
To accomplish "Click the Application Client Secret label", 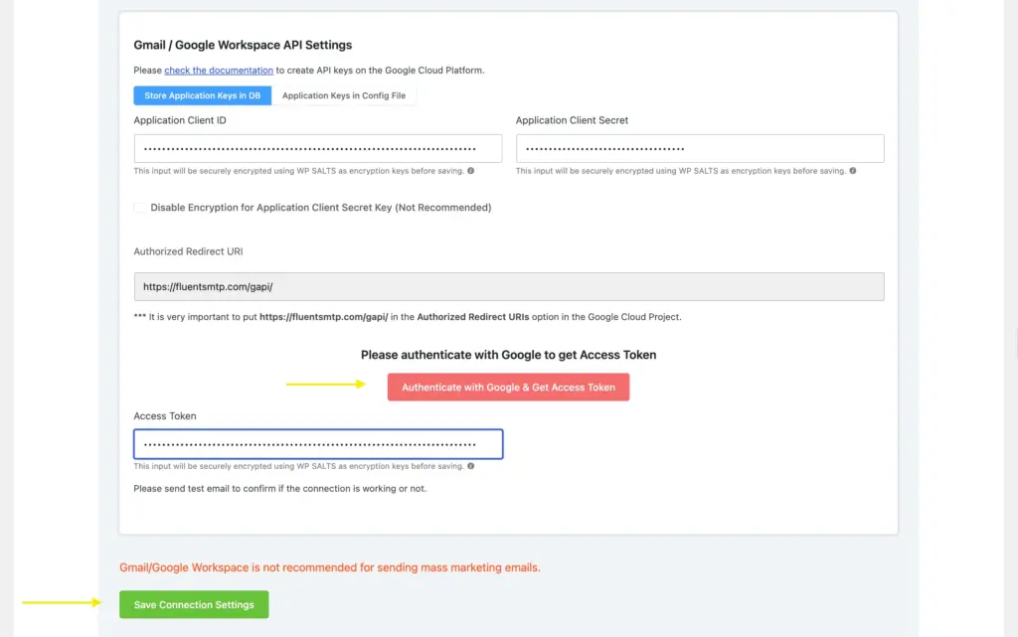I will [572, 120].
